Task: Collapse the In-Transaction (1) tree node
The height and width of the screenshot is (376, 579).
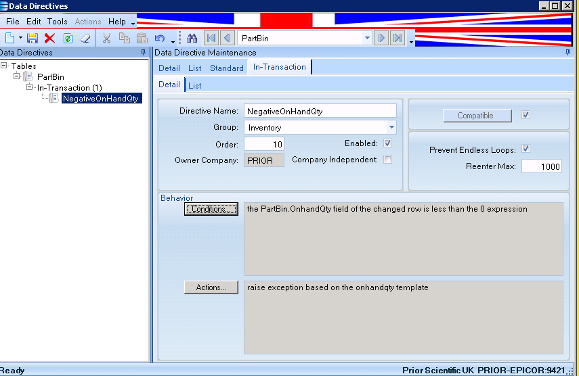Action: tap(30, 87)
